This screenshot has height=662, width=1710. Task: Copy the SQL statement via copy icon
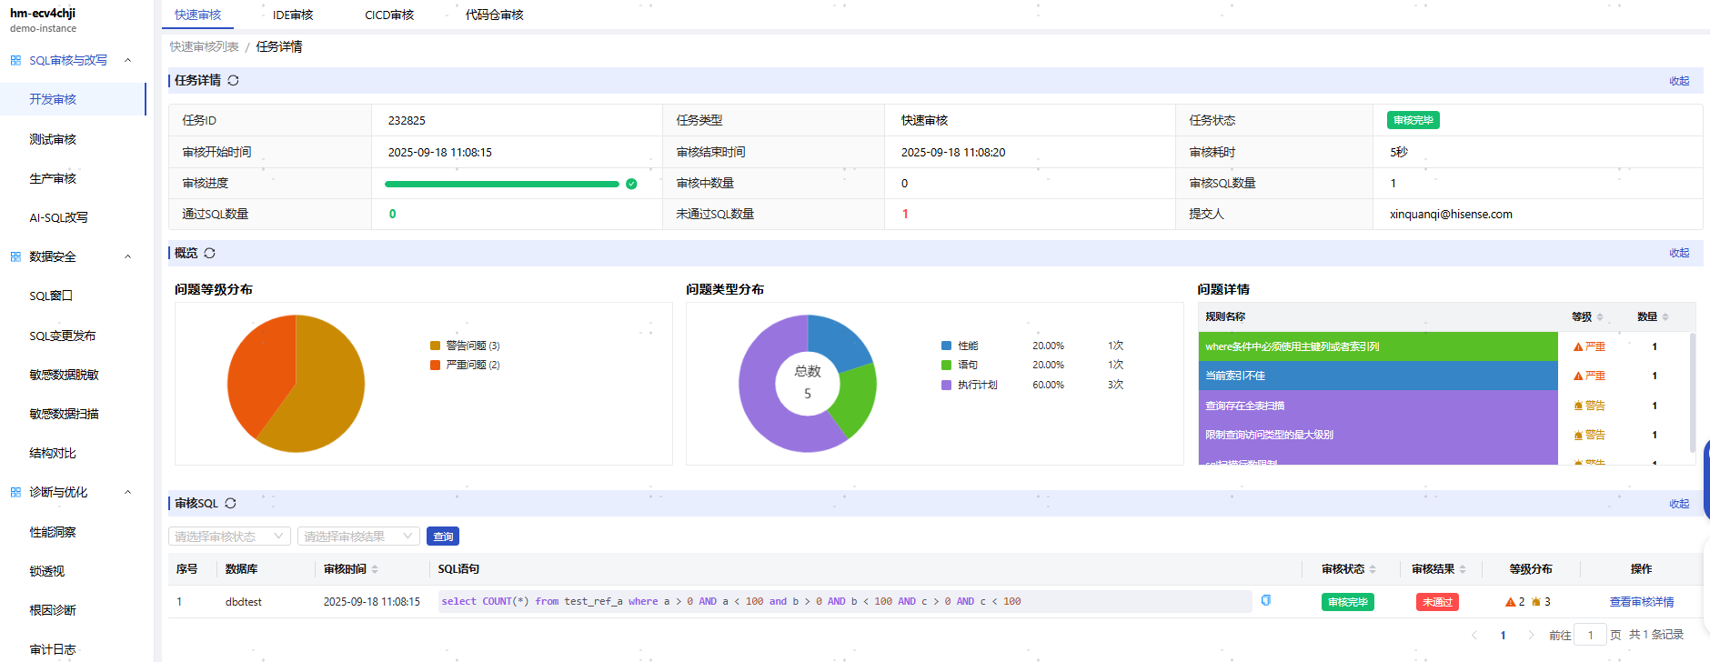(x=1265, y=600)
